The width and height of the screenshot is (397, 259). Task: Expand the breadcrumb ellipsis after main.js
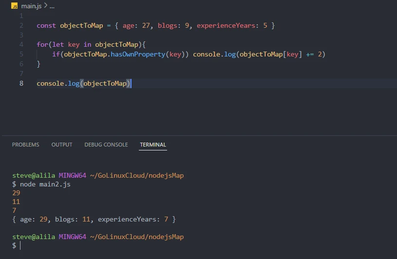(52, 6)
